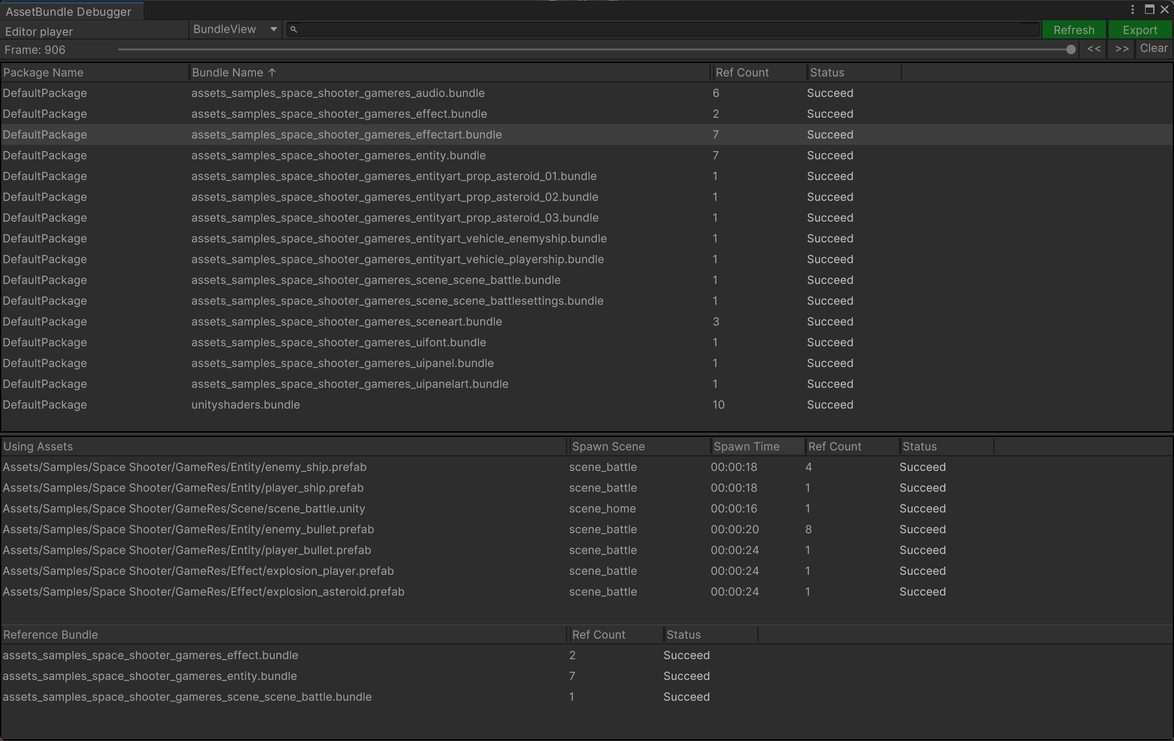Click the Refresh button

coord(1074,30)
